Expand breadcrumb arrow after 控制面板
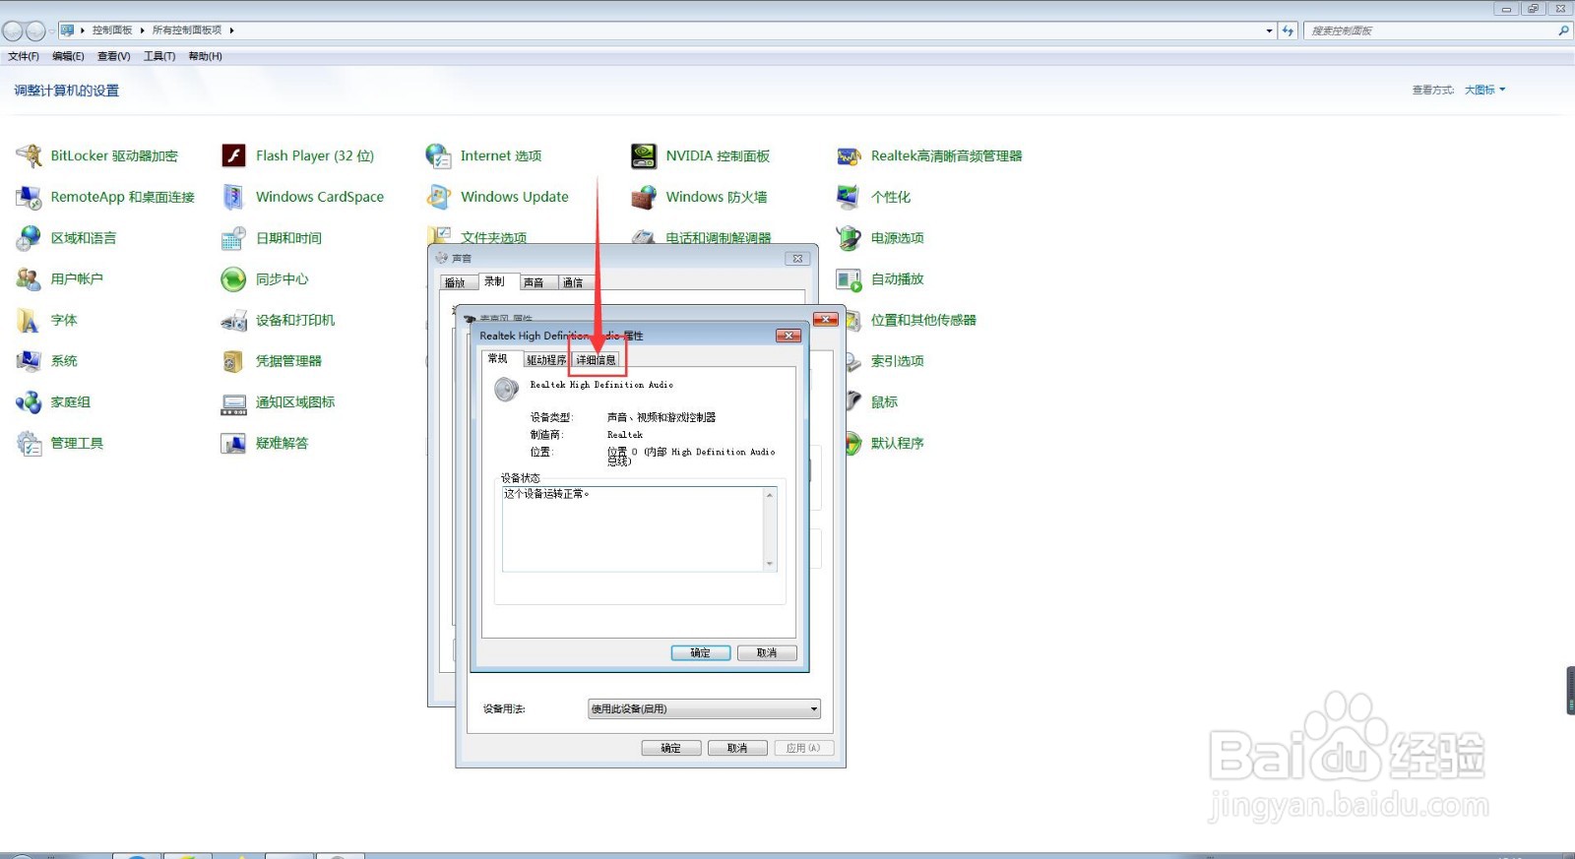The height and width of the screenshot is (859, 1575). pyautogui.click(x=142, y=31)
